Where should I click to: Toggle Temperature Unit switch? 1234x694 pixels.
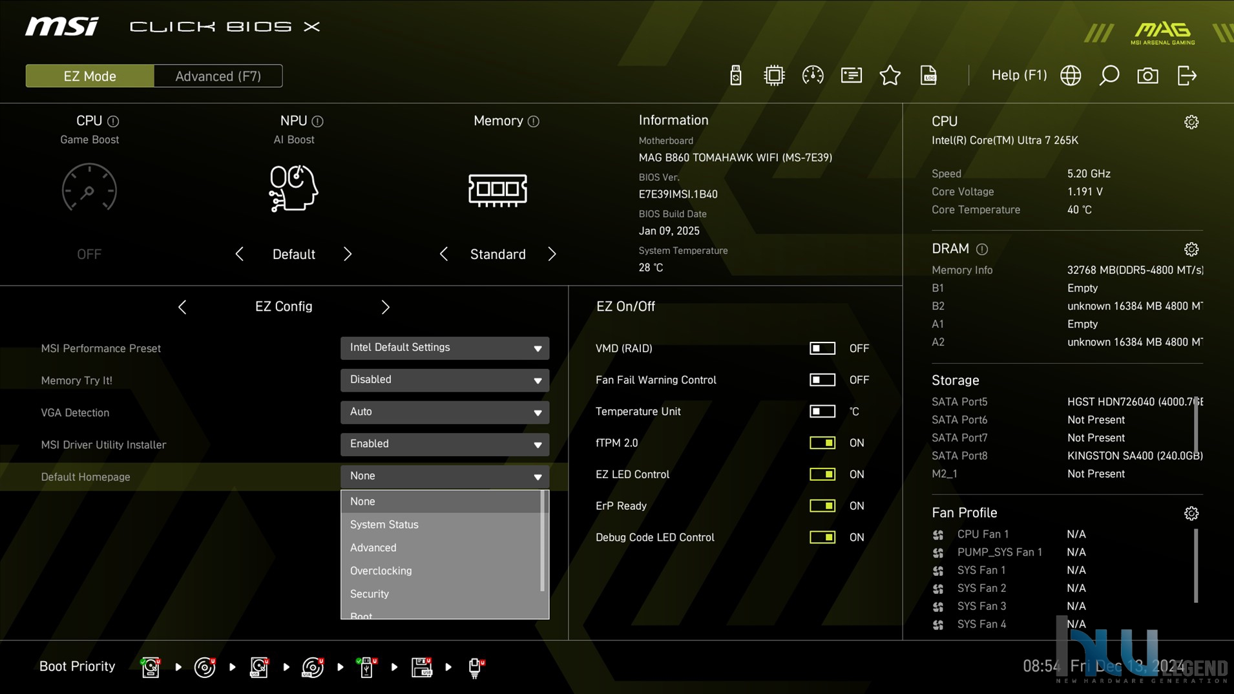(822, 412)
